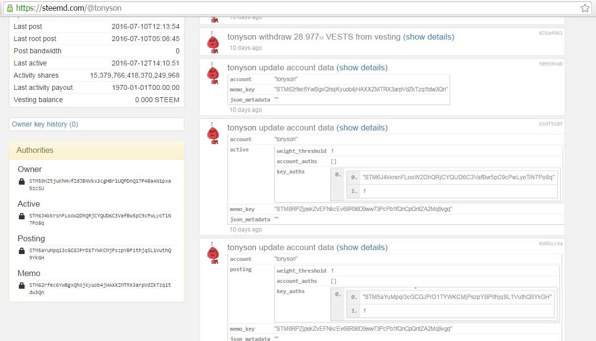Click the Vesting balance 0.000 STEEM value
Viewport: 596px width, 341px height.
[157, 100]
